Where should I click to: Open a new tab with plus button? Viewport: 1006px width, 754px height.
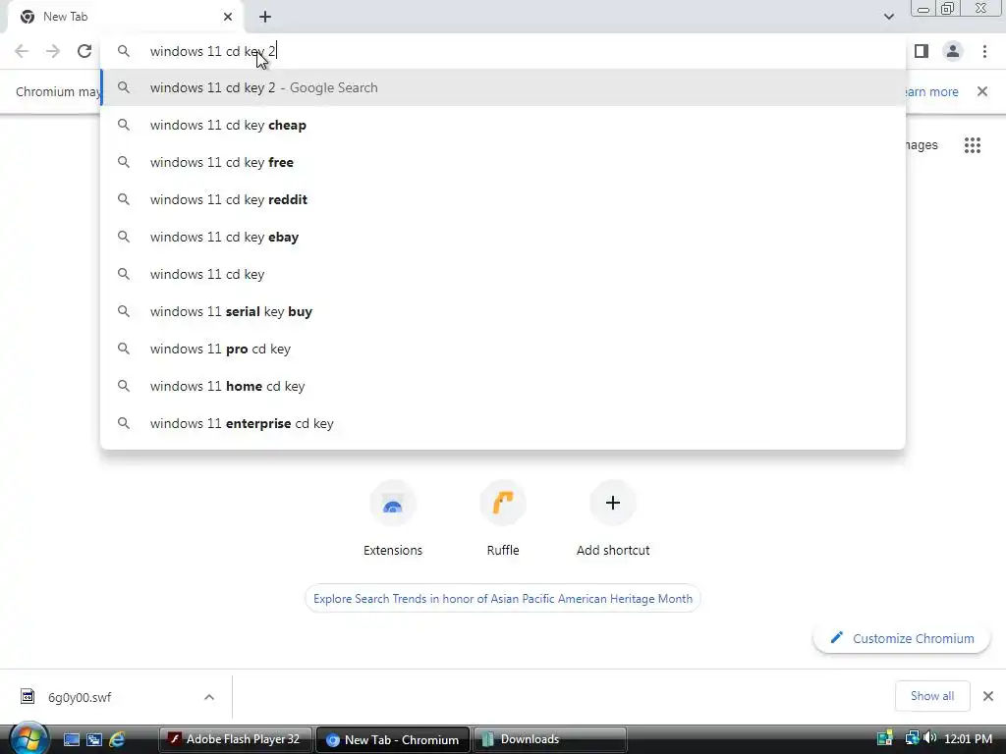[x=265, y=17]
